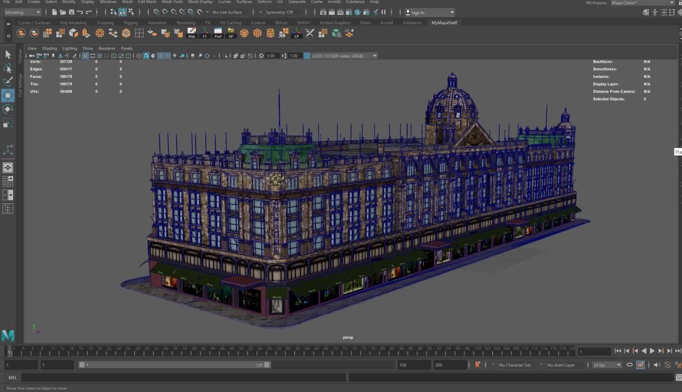Open the Symmetry Off dropdown
The width and height of the screenshot is (682, 392).
click(x=279, y=12)
